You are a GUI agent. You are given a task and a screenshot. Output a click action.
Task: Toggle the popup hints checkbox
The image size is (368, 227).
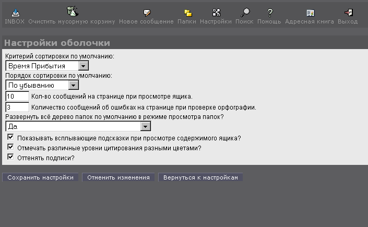coord(10,137)
